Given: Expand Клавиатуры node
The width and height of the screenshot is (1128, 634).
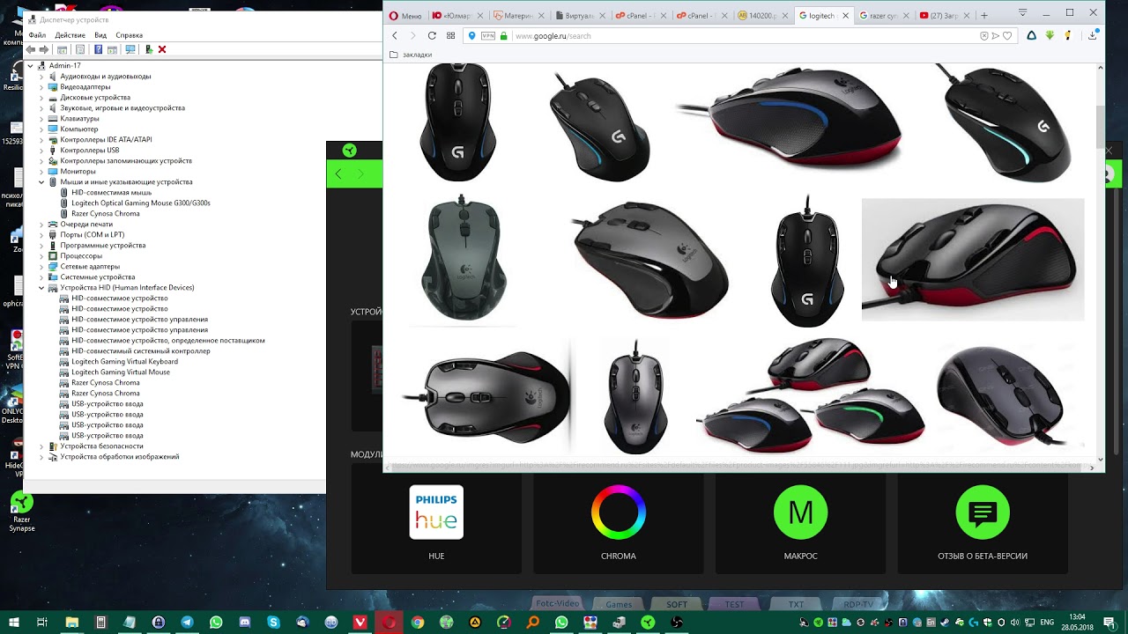Looking at the screenshot, I should [x=41, y=119].
